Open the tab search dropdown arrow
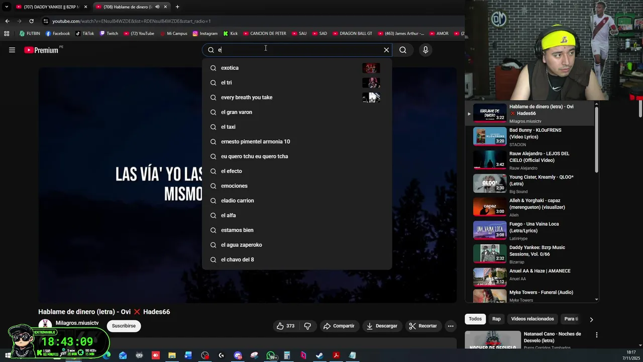 [x=6, y=7]
